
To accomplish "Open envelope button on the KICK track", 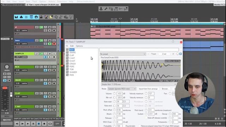I will (x=46, y=67).
